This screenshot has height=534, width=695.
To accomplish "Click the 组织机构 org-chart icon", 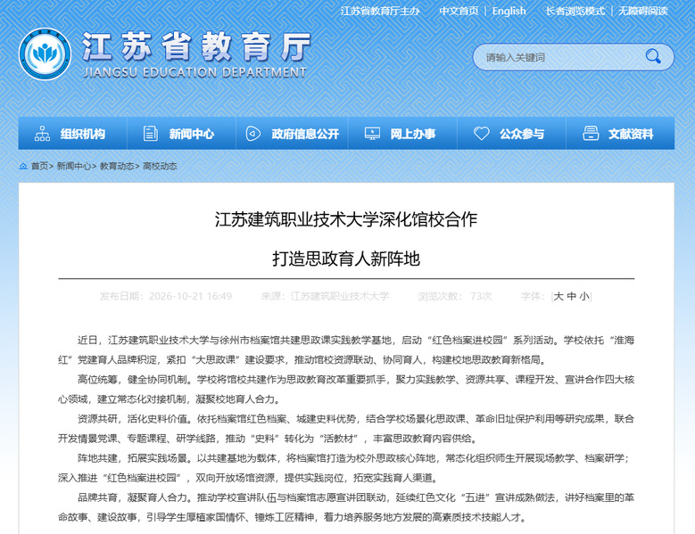I will tap(42, 134).
